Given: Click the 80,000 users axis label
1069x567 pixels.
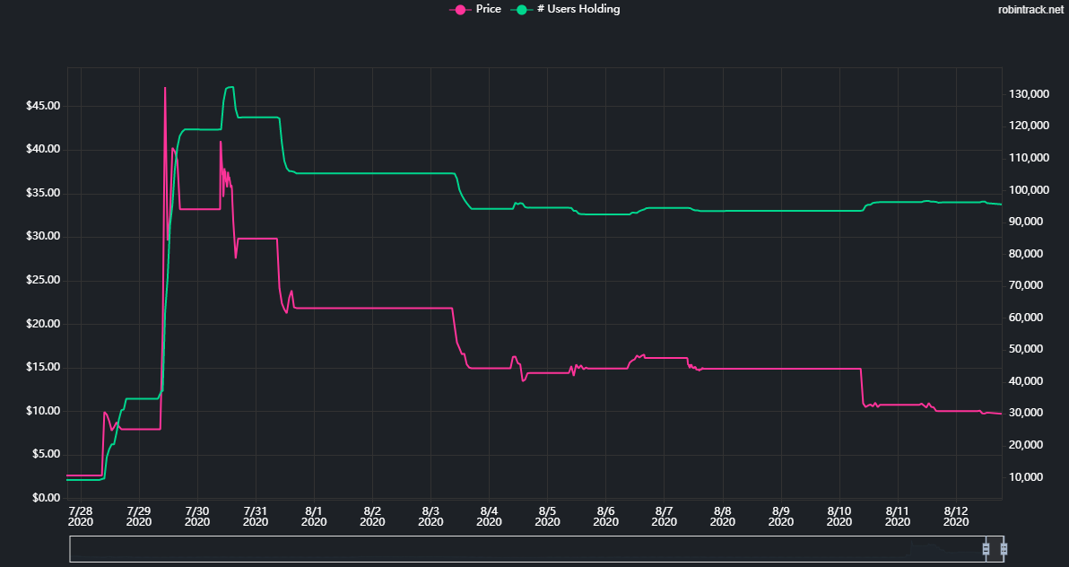Looking at the screenshot, I should pyautogui.click(x=1028, y=254).
